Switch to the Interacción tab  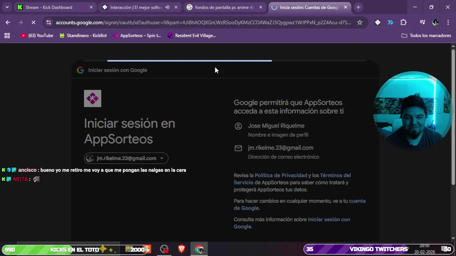click(140, 7)
